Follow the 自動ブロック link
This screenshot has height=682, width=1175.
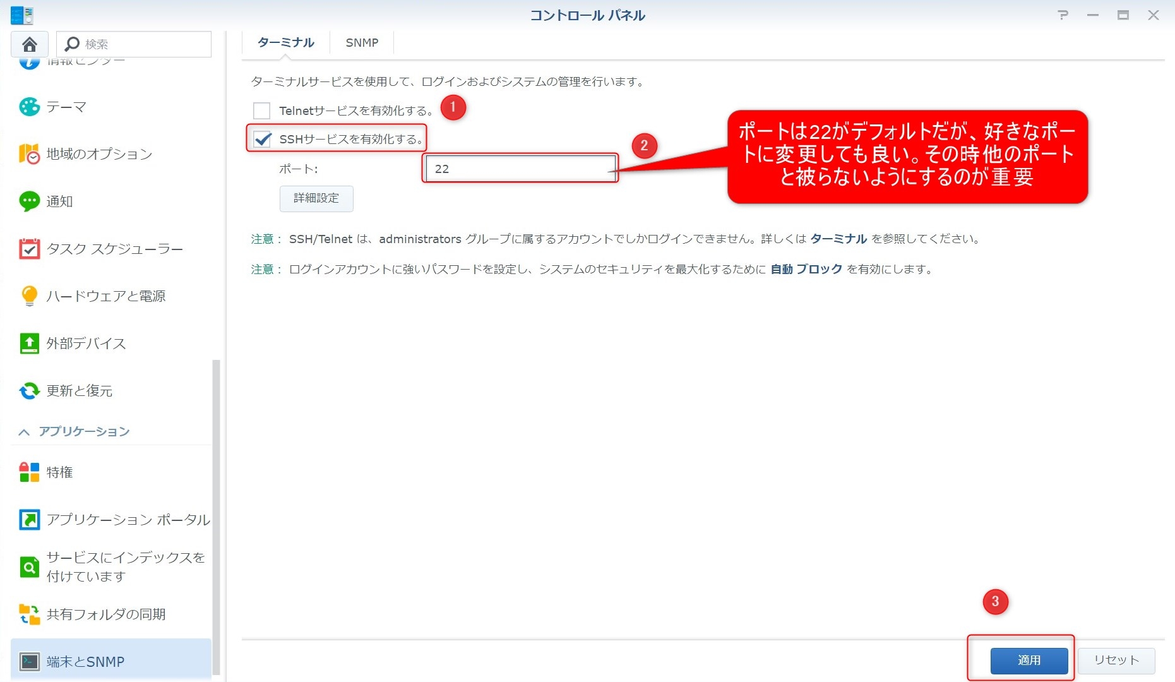point(806,270)
